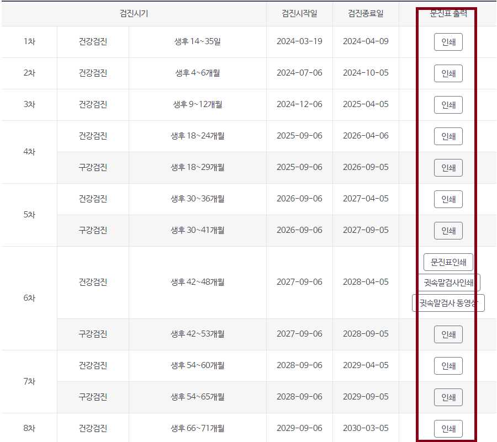Click the 검진시작일 column header
The image size is (497, 442).
[299, 14]
